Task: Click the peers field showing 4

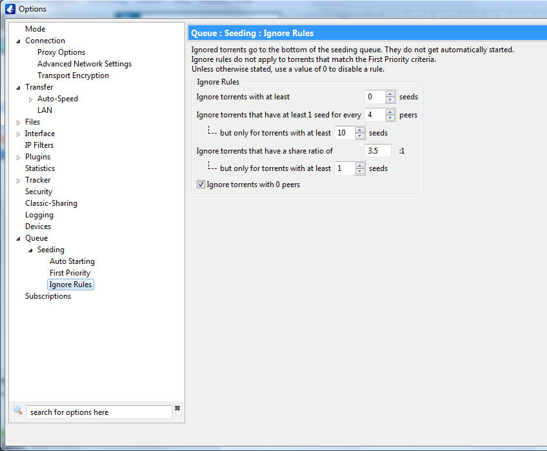Action: (375, 115)
